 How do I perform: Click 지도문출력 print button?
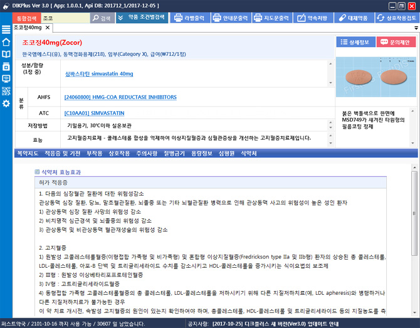(x=272, y=18)
